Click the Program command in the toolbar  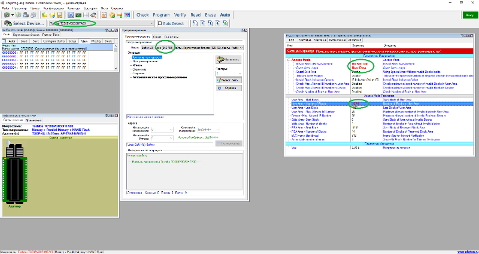pos(161,15)
